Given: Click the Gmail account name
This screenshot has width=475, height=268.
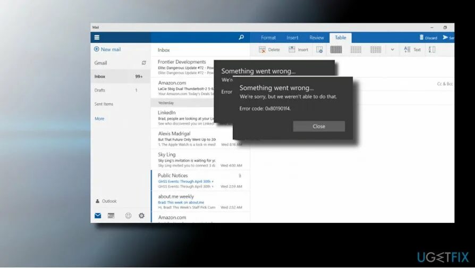Looking at the screenshot, I should (100, 63).
